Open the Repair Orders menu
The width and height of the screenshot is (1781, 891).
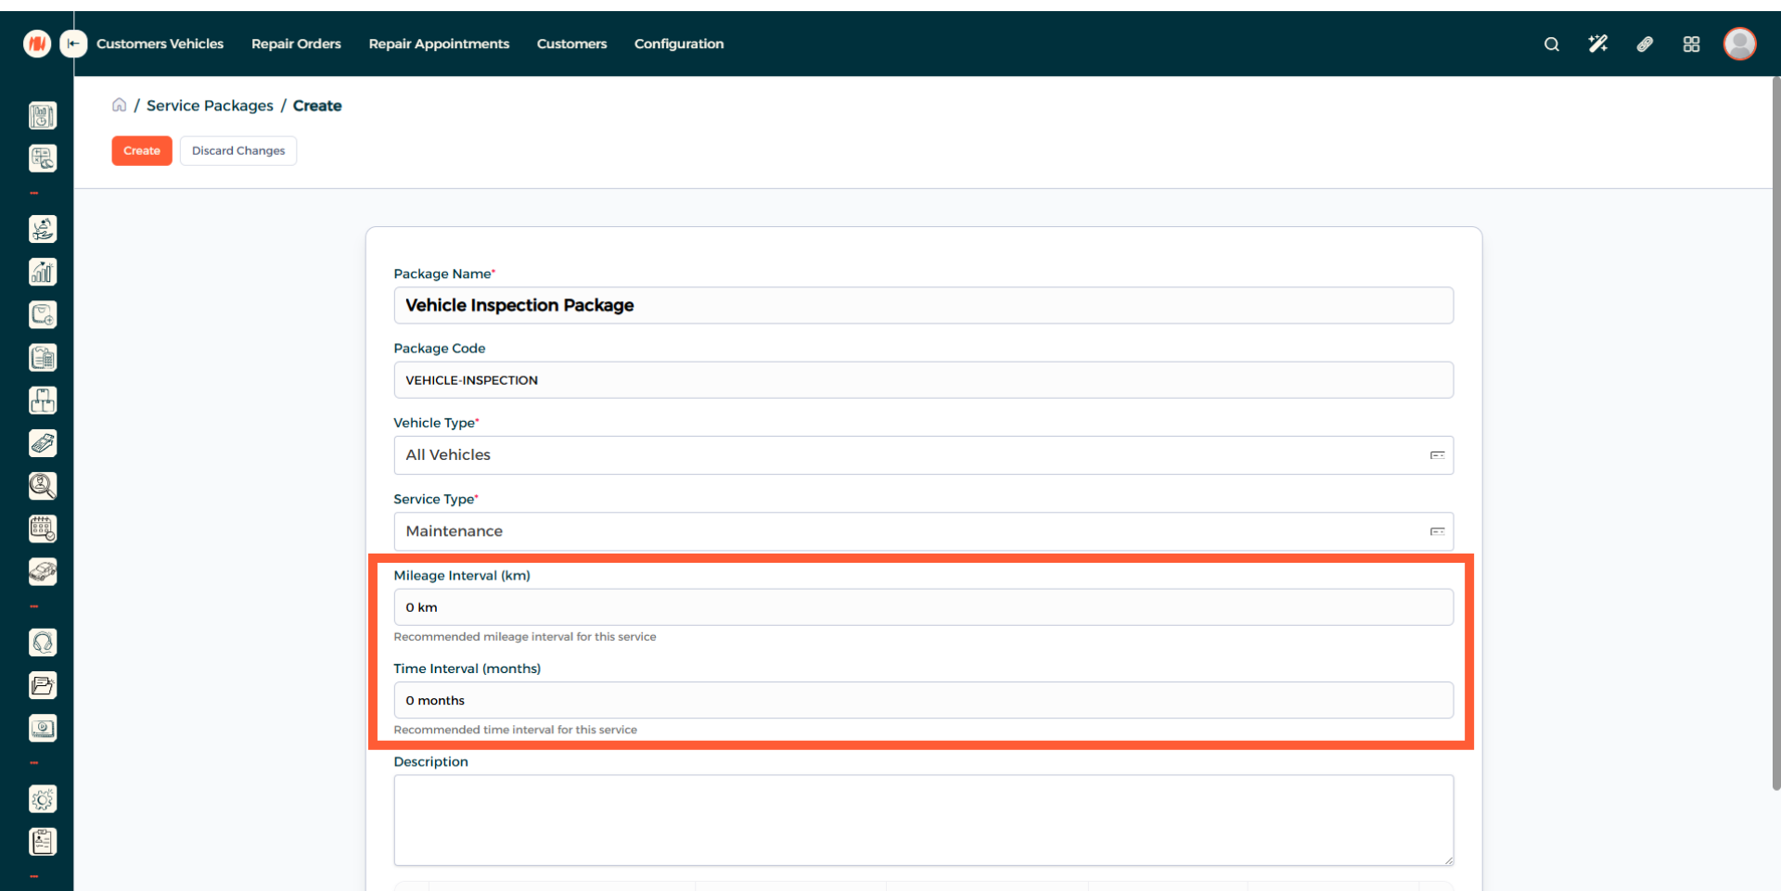296,44
